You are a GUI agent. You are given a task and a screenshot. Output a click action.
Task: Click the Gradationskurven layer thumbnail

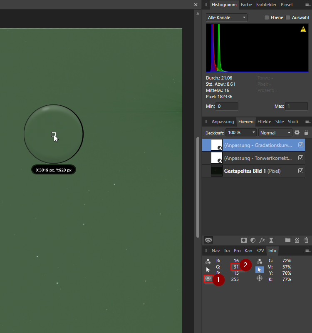pos(217,145)
